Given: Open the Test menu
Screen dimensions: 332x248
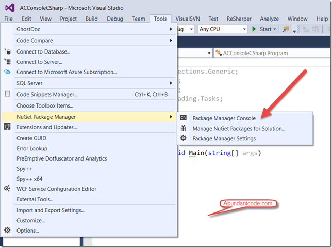Looking at the screenshot, I should (x=213, y=19).
